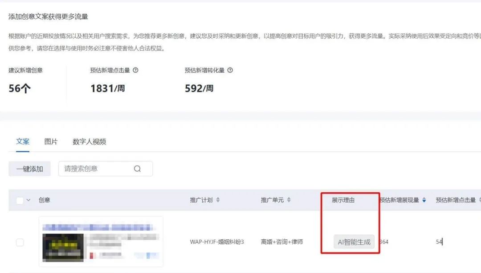Select the value 1831/周
This screenshot has width=481, height=273.
(108, 88)
